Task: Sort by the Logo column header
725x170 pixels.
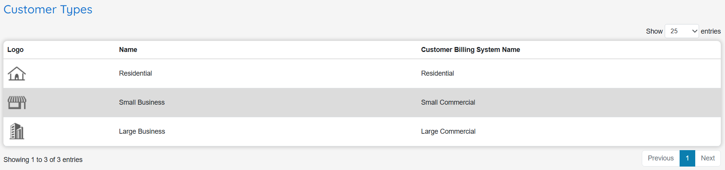Action: 16,50
